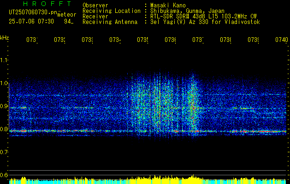Click the "Observer" label
Image resolution: width=290 pixels, height=184 pixels.
point(95,5)
